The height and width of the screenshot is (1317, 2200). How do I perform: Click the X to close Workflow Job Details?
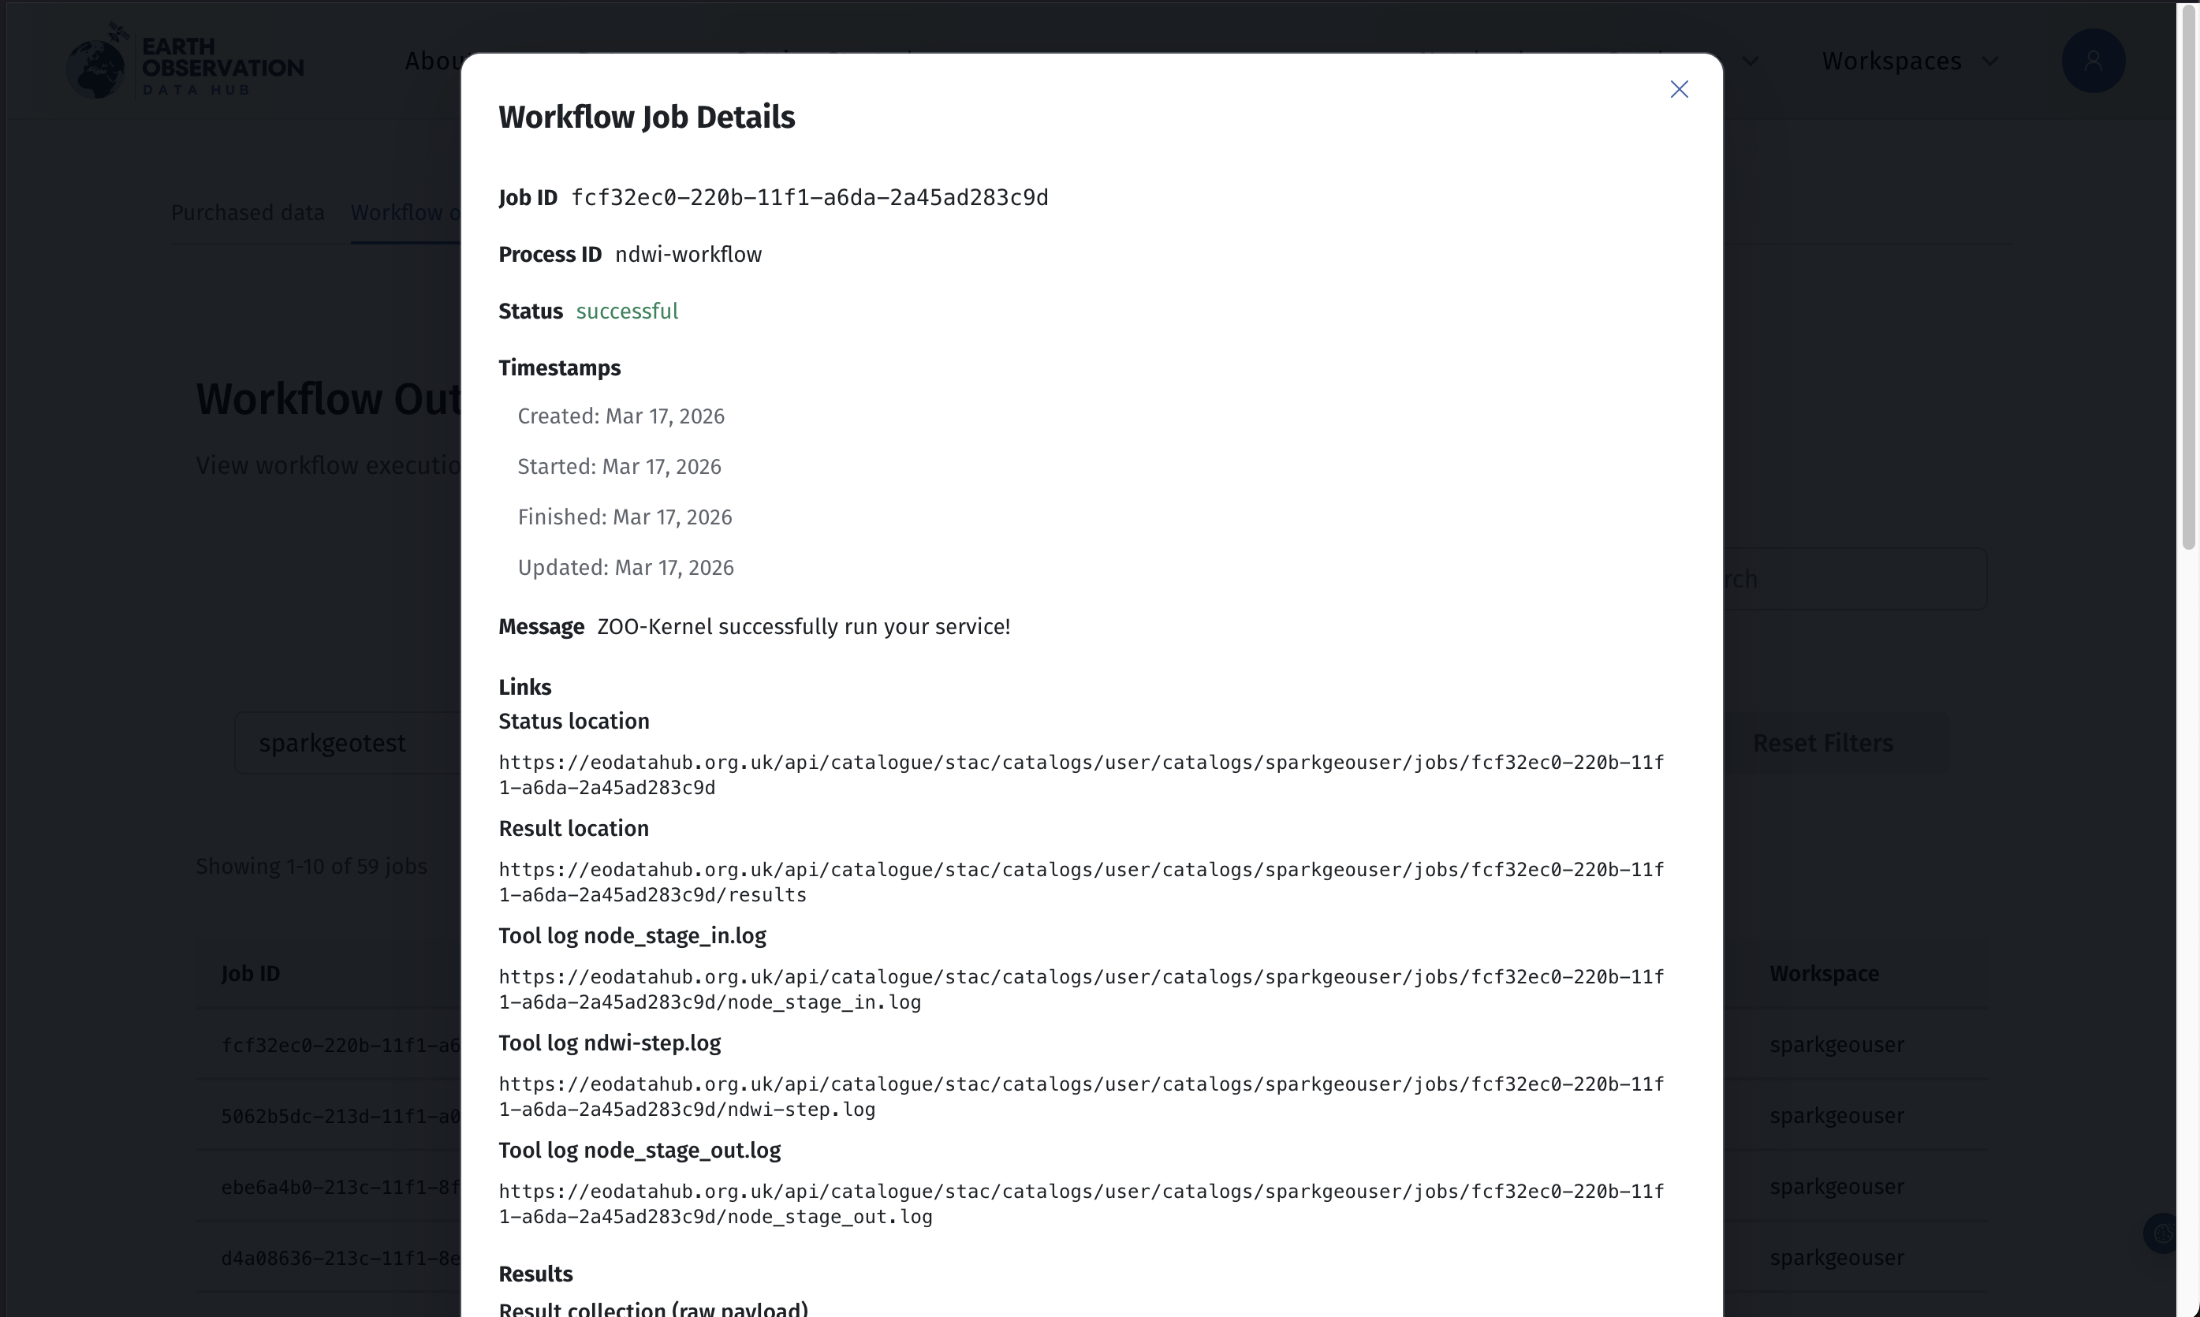click(x=1680, y=89)
